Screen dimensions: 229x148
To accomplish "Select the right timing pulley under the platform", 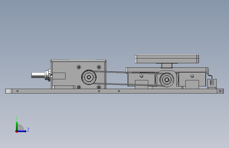I will tap(167, 80).
